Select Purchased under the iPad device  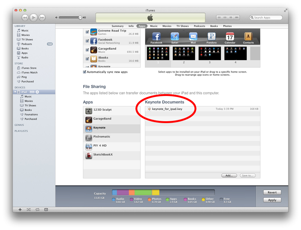tap(30, 119)
